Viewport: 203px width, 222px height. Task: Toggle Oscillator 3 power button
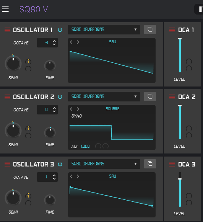click(x=60, y=164)
